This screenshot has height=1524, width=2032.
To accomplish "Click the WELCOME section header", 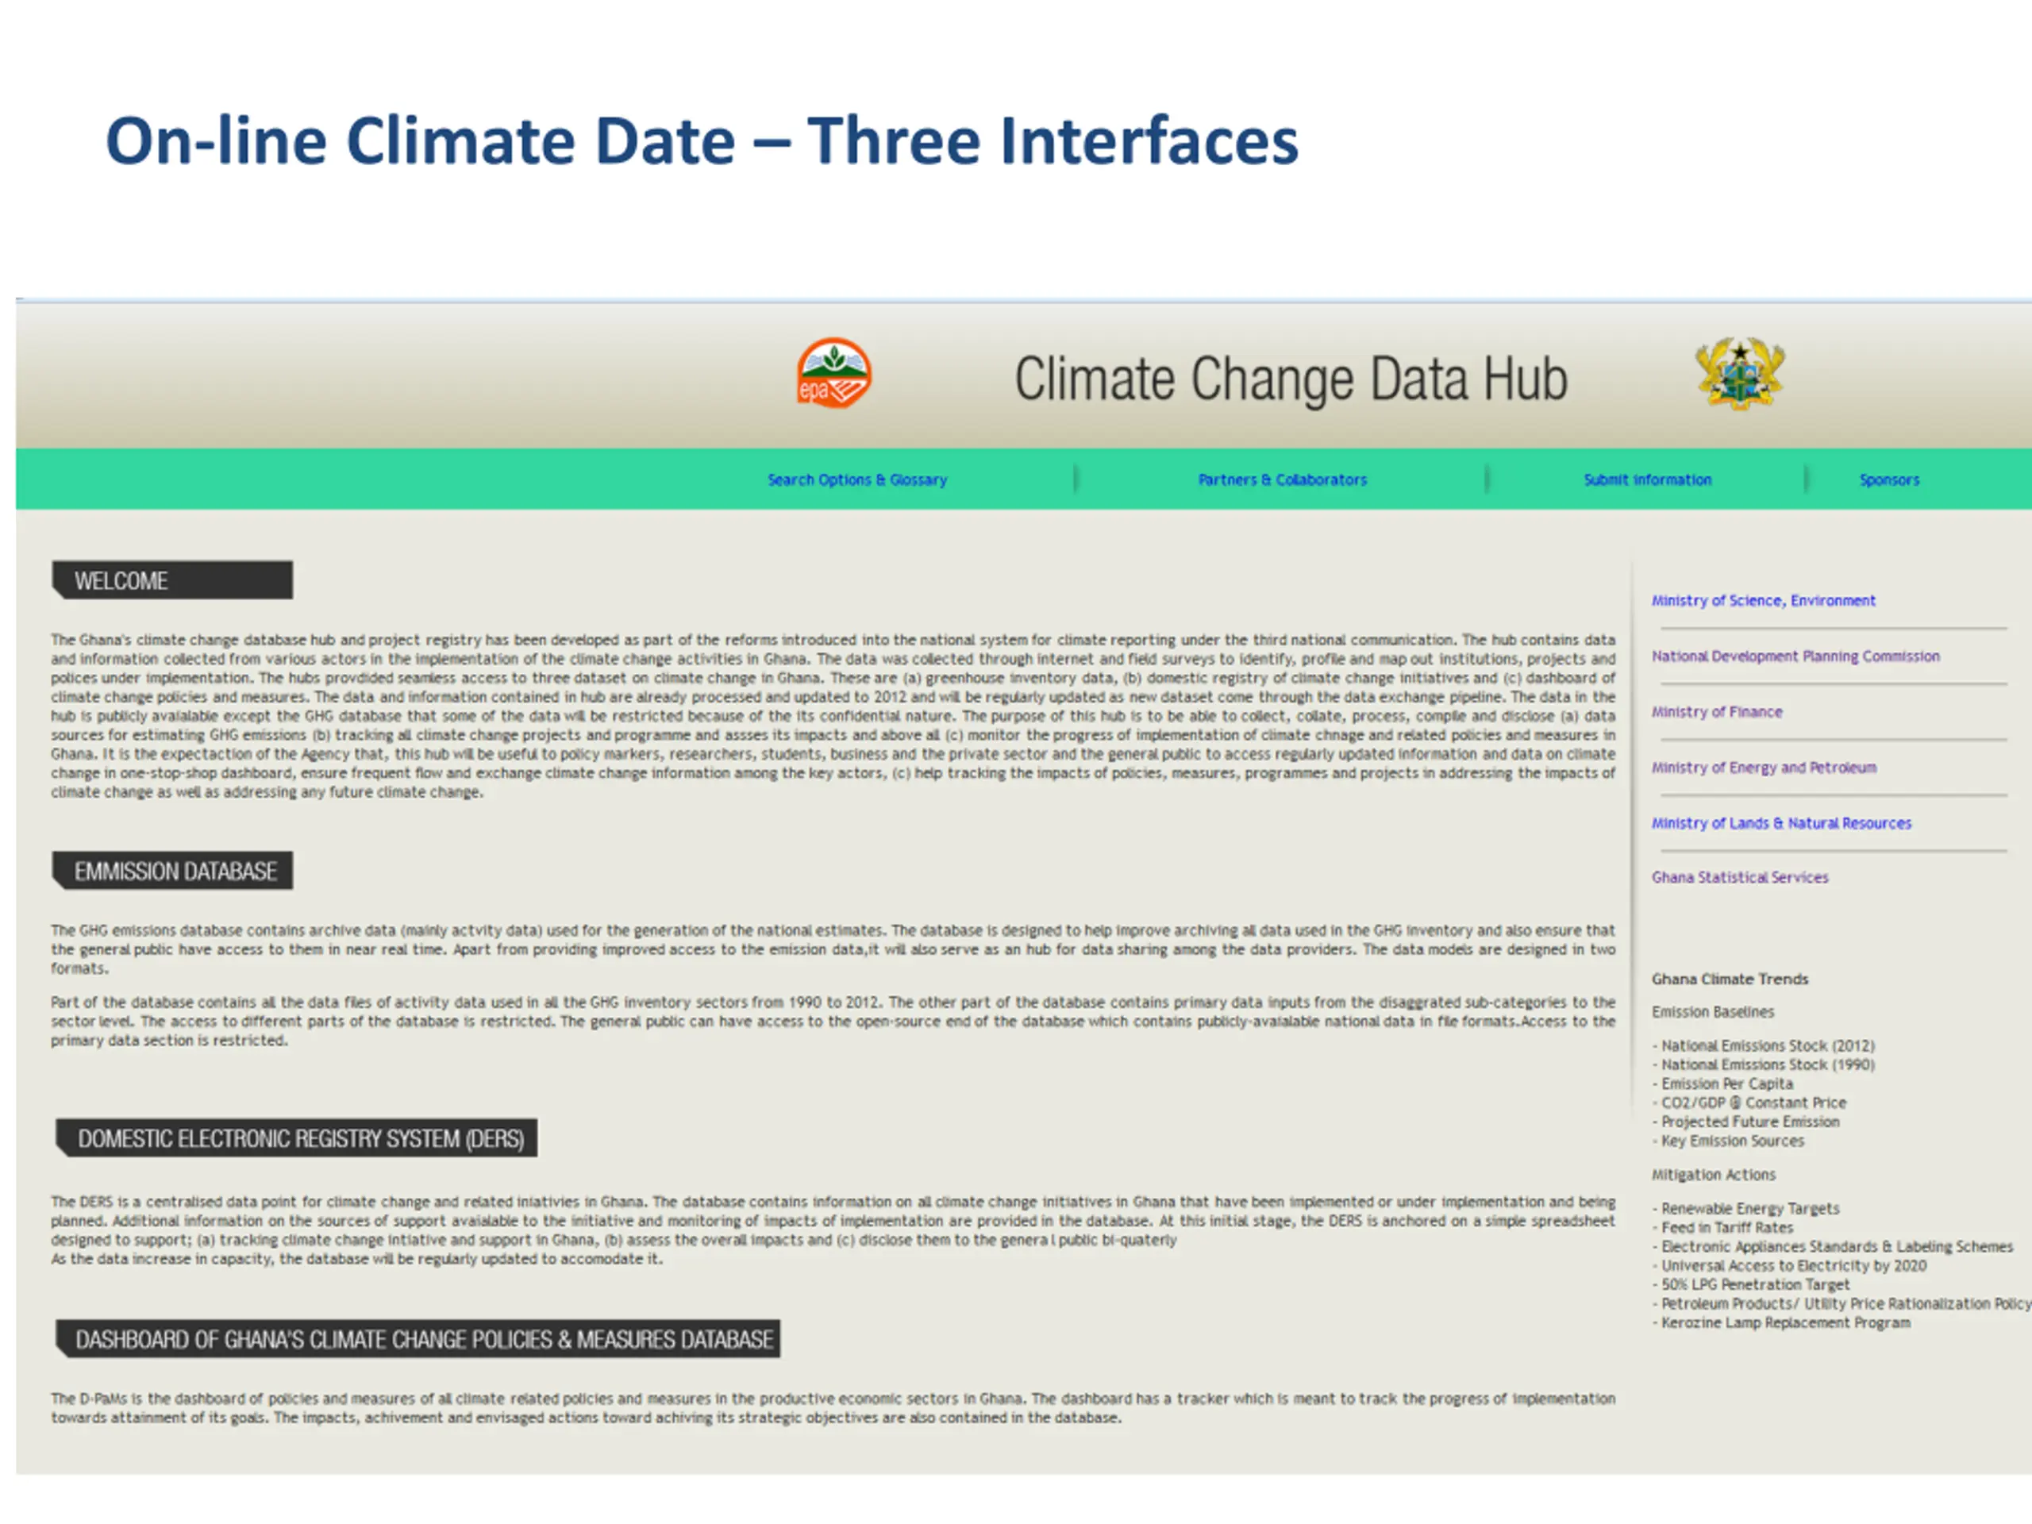I will click(173, 580).
